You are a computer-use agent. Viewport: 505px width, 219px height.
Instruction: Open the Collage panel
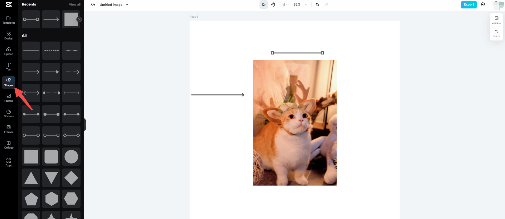point(9,145)
